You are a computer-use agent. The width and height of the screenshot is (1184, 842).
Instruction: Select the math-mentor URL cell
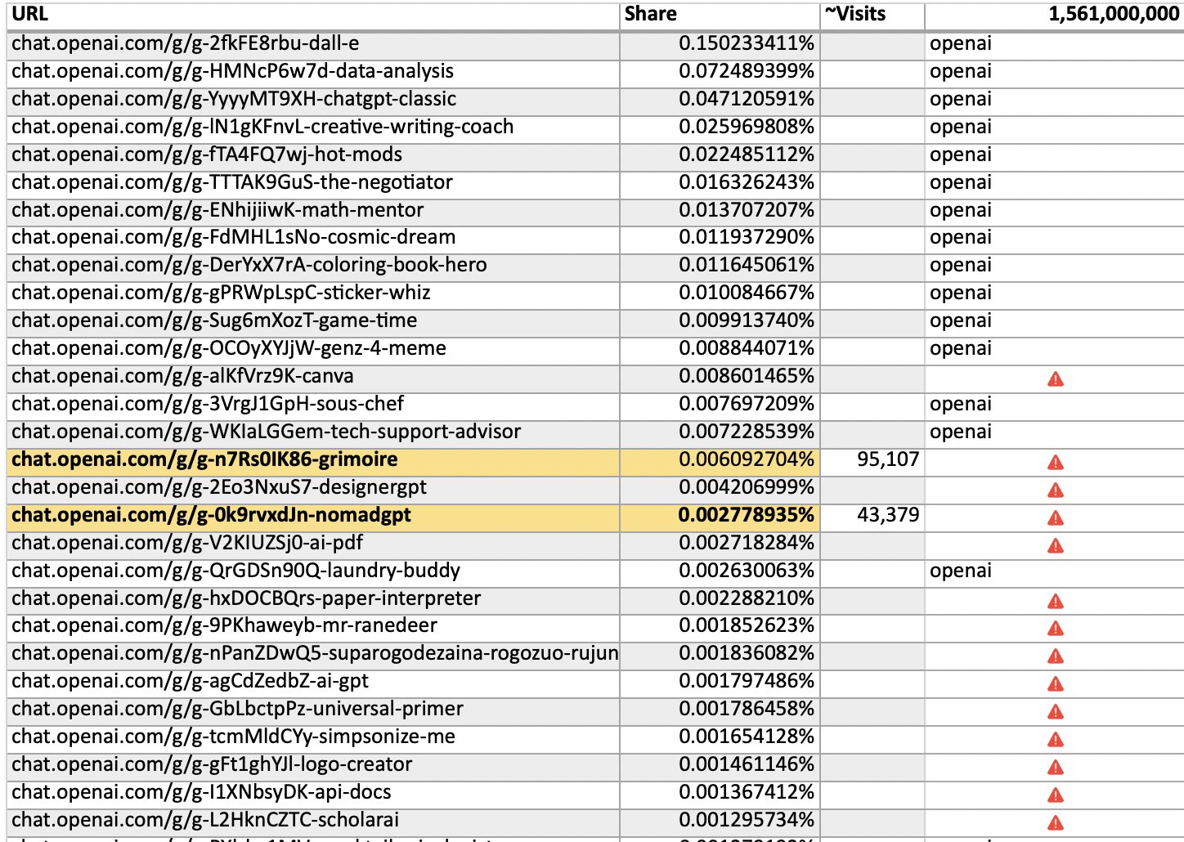(x=314, y=212)
